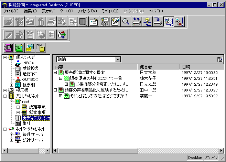Image resolution: width=226 pixels, height=162 pixels.
Task: Click the view switch icon at right of panel
Action: [220, 60]
